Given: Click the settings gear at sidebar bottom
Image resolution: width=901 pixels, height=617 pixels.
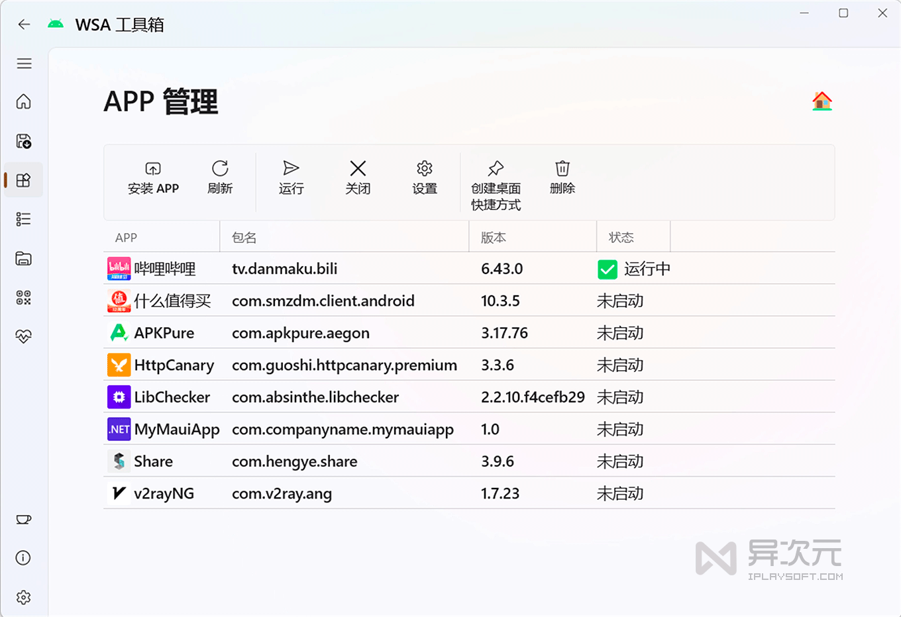Looking at the screenshot, I should 23,597.
